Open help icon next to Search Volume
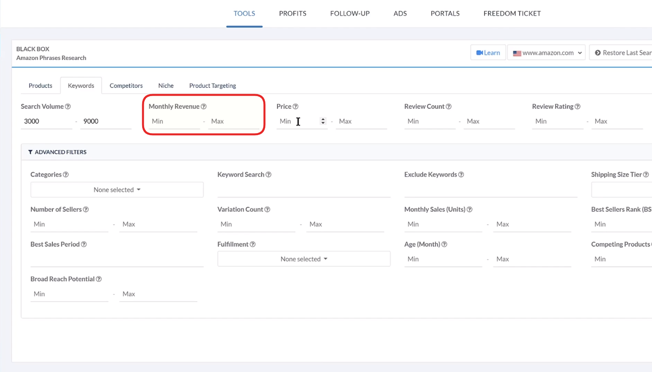 (x=68, y=106)
